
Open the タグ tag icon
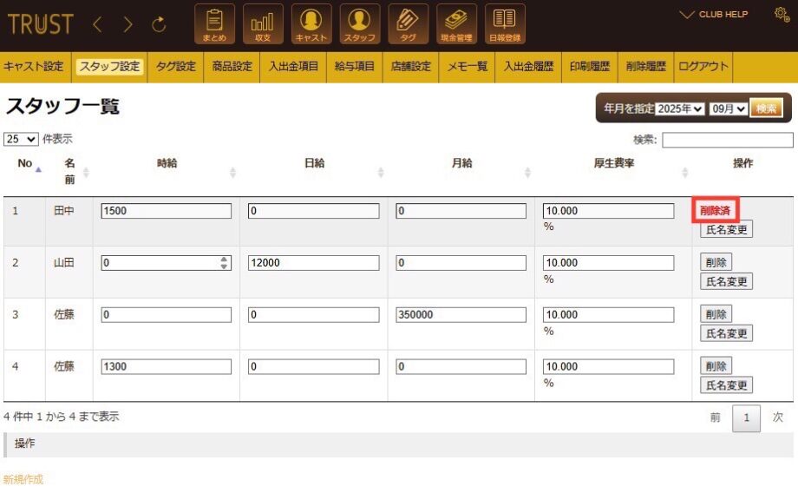[408, 24]
